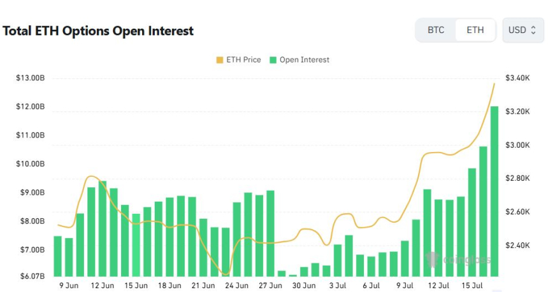This screenshot has height=292, width=548.
Task: Click the 9 Jun x-axis label
Action: click(x=69, y=286)
